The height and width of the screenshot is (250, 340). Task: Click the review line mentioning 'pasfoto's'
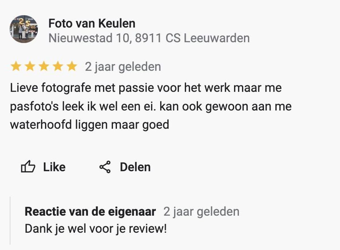click(151, 107)
